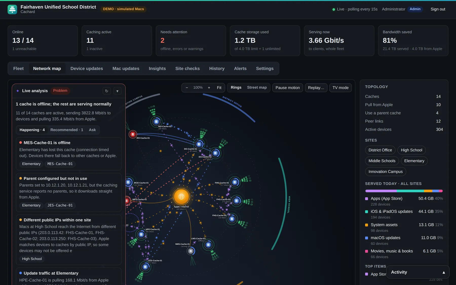This screenshot has height=285, width=456.
Task: Switch map layout to Rings
Action: point(236,87)
